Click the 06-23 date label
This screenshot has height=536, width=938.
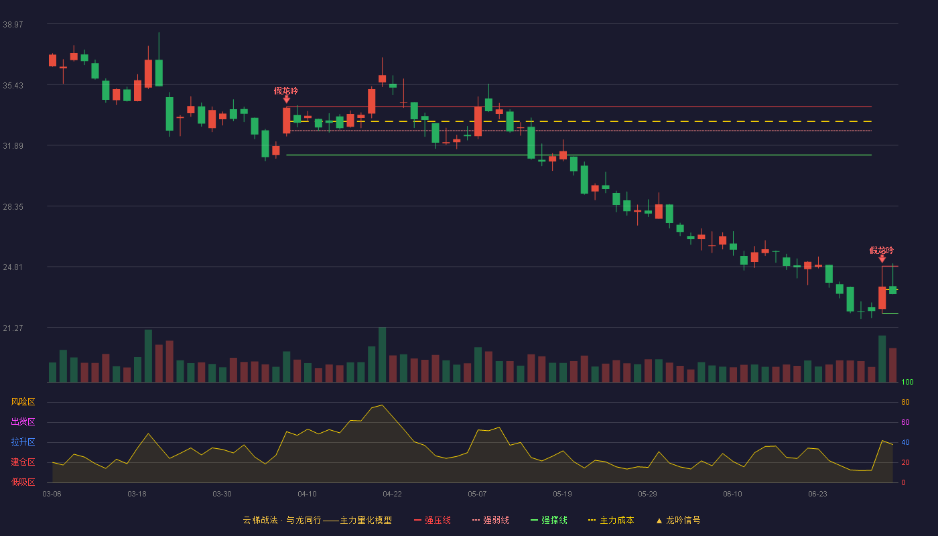817,494
